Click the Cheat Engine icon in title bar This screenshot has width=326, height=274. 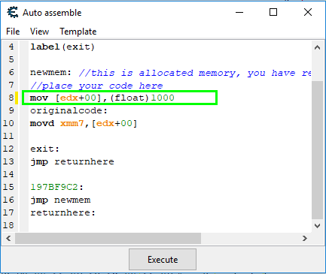(x=13, y=12)
